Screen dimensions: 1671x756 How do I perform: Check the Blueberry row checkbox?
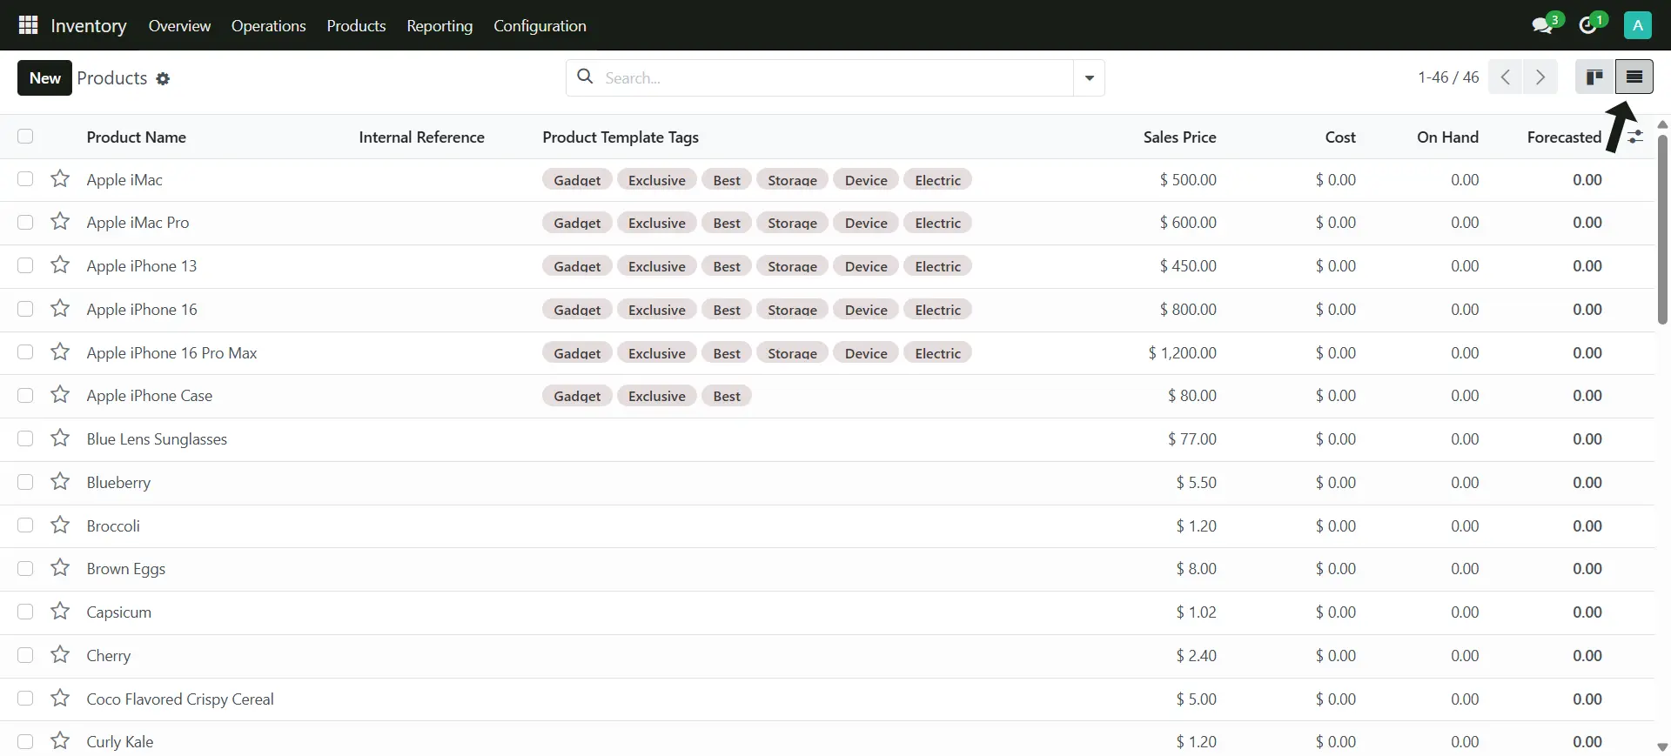click(25, 482)
